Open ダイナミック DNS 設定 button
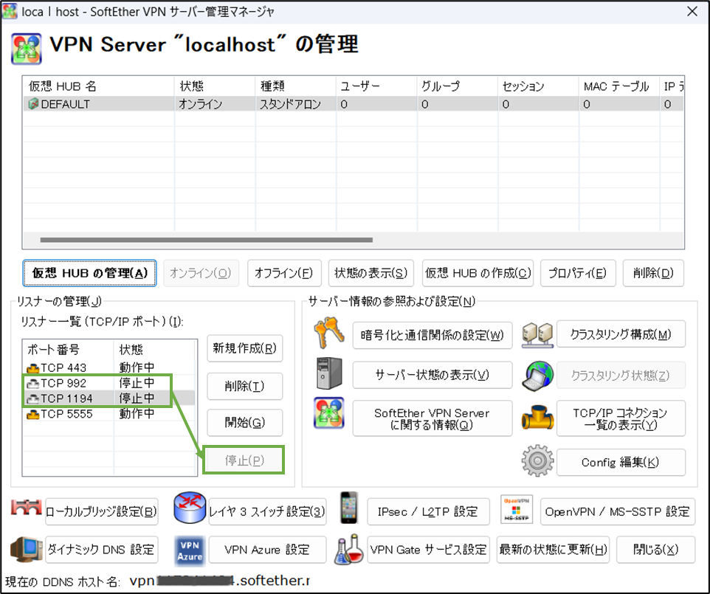This screenshot has width=710, height=594. pos(101,550)
